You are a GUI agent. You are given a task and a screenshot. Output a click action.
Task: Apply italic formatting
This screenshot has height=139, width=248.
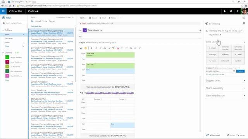point(96,48)
